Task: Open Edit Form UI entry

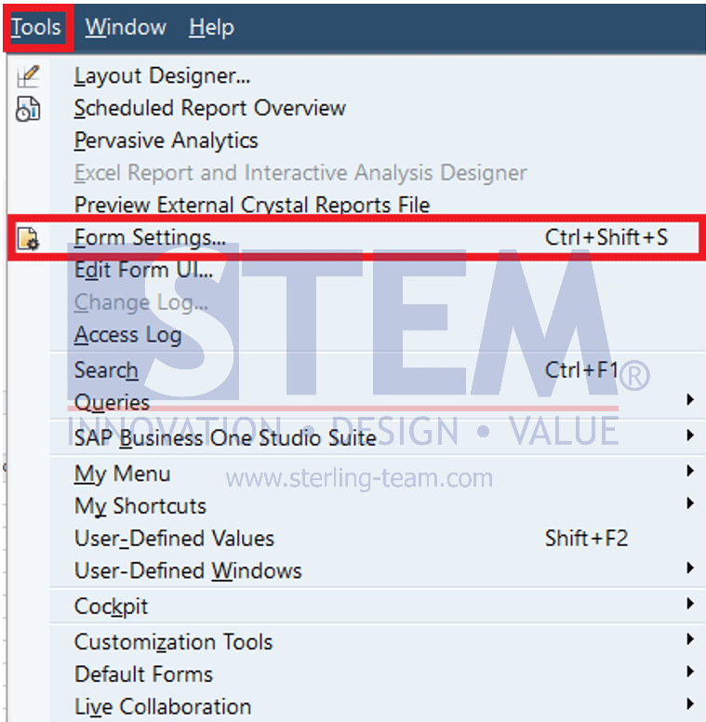Action: (143, 270)
